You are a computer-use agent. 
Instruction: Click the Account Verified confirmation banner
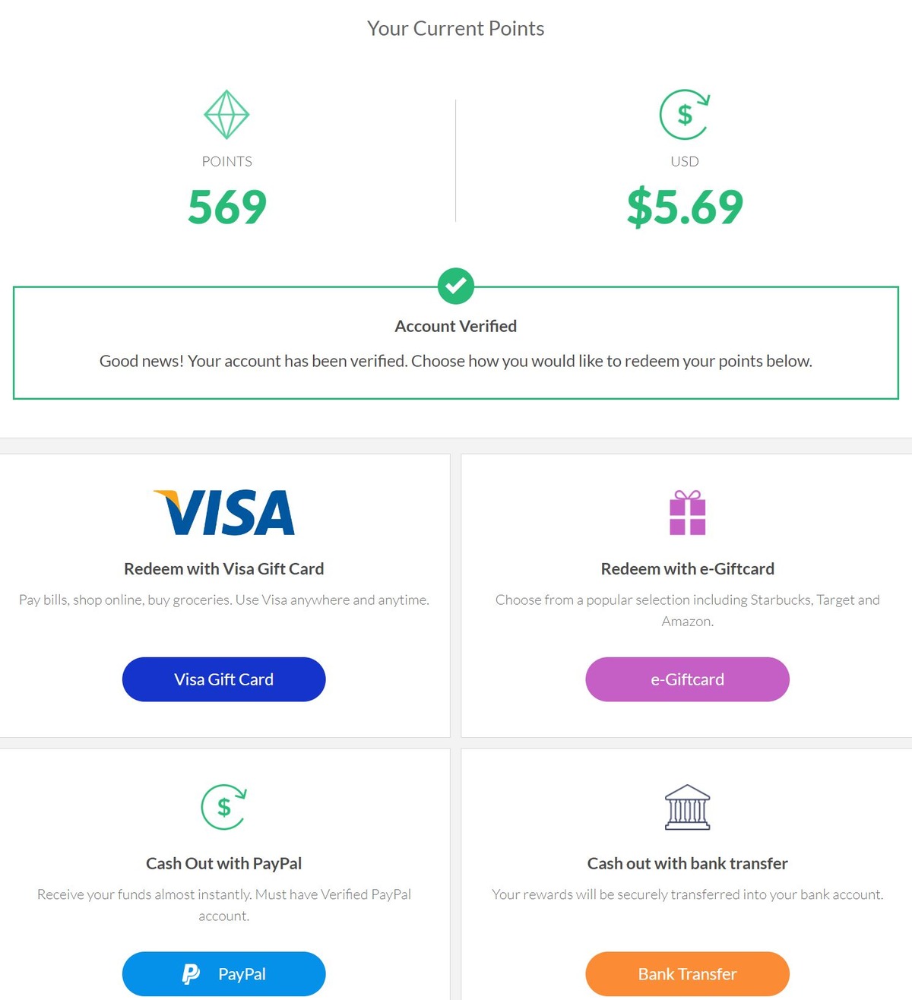[455, 341]
